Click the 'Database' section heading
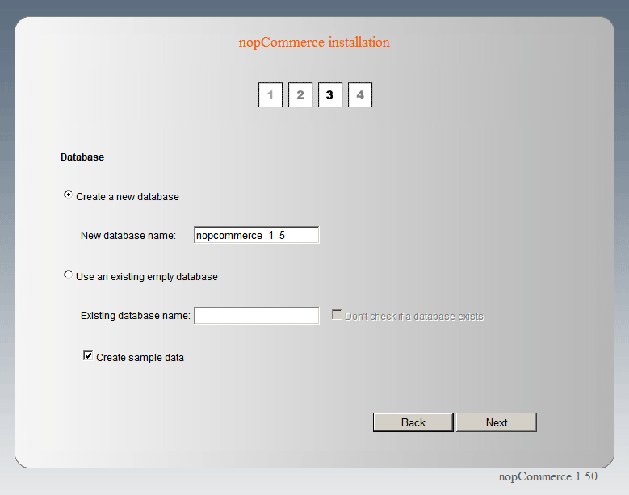629x495 pixels. tap(82, 157)
